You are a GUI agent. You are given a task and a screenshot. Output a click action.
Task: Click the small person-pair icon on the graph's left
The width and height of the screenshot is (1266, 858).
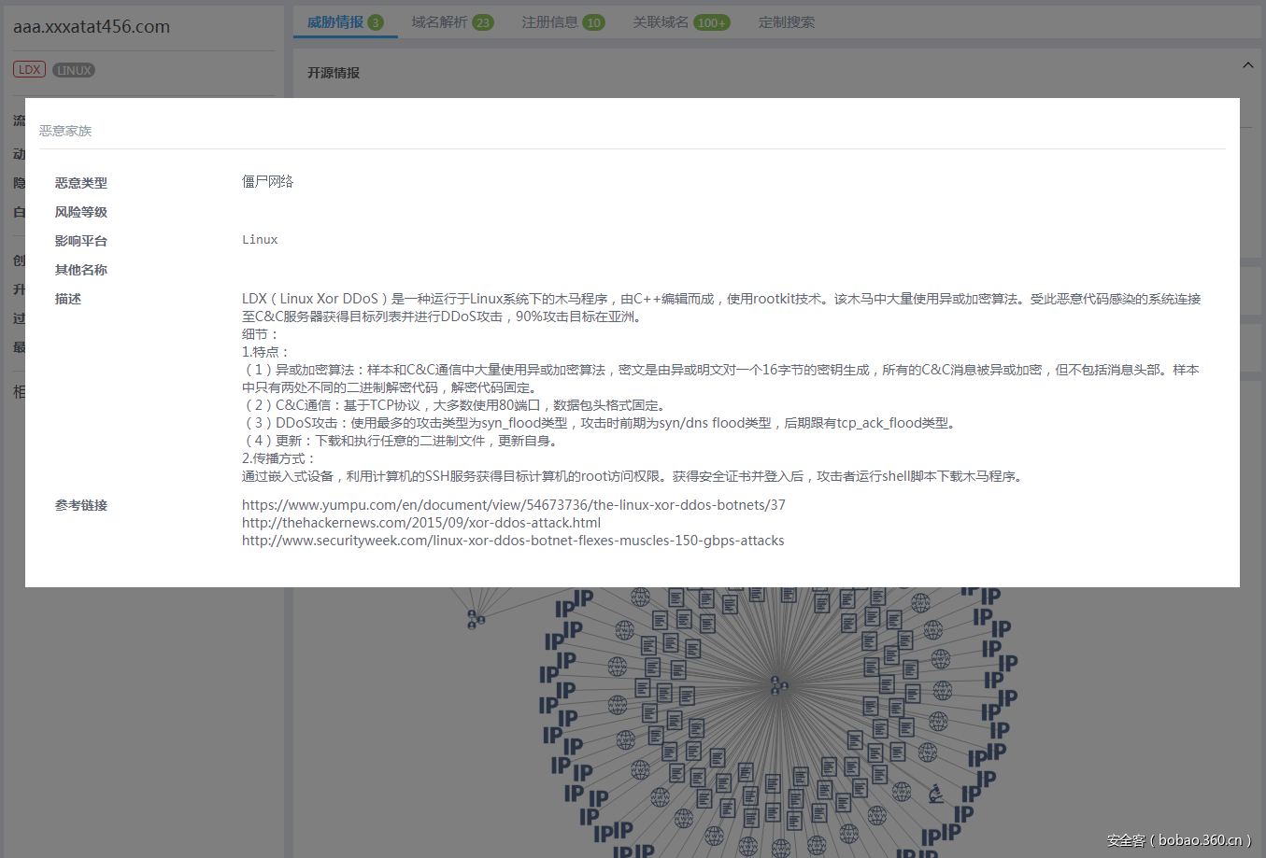[475, 618]
